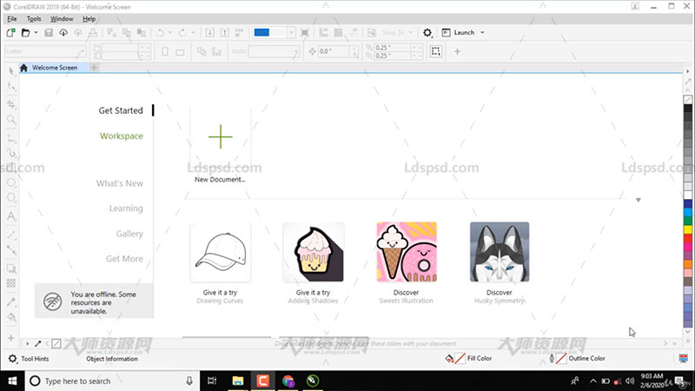Open the Help menu
695x391 pixels.
pos(89,18)
